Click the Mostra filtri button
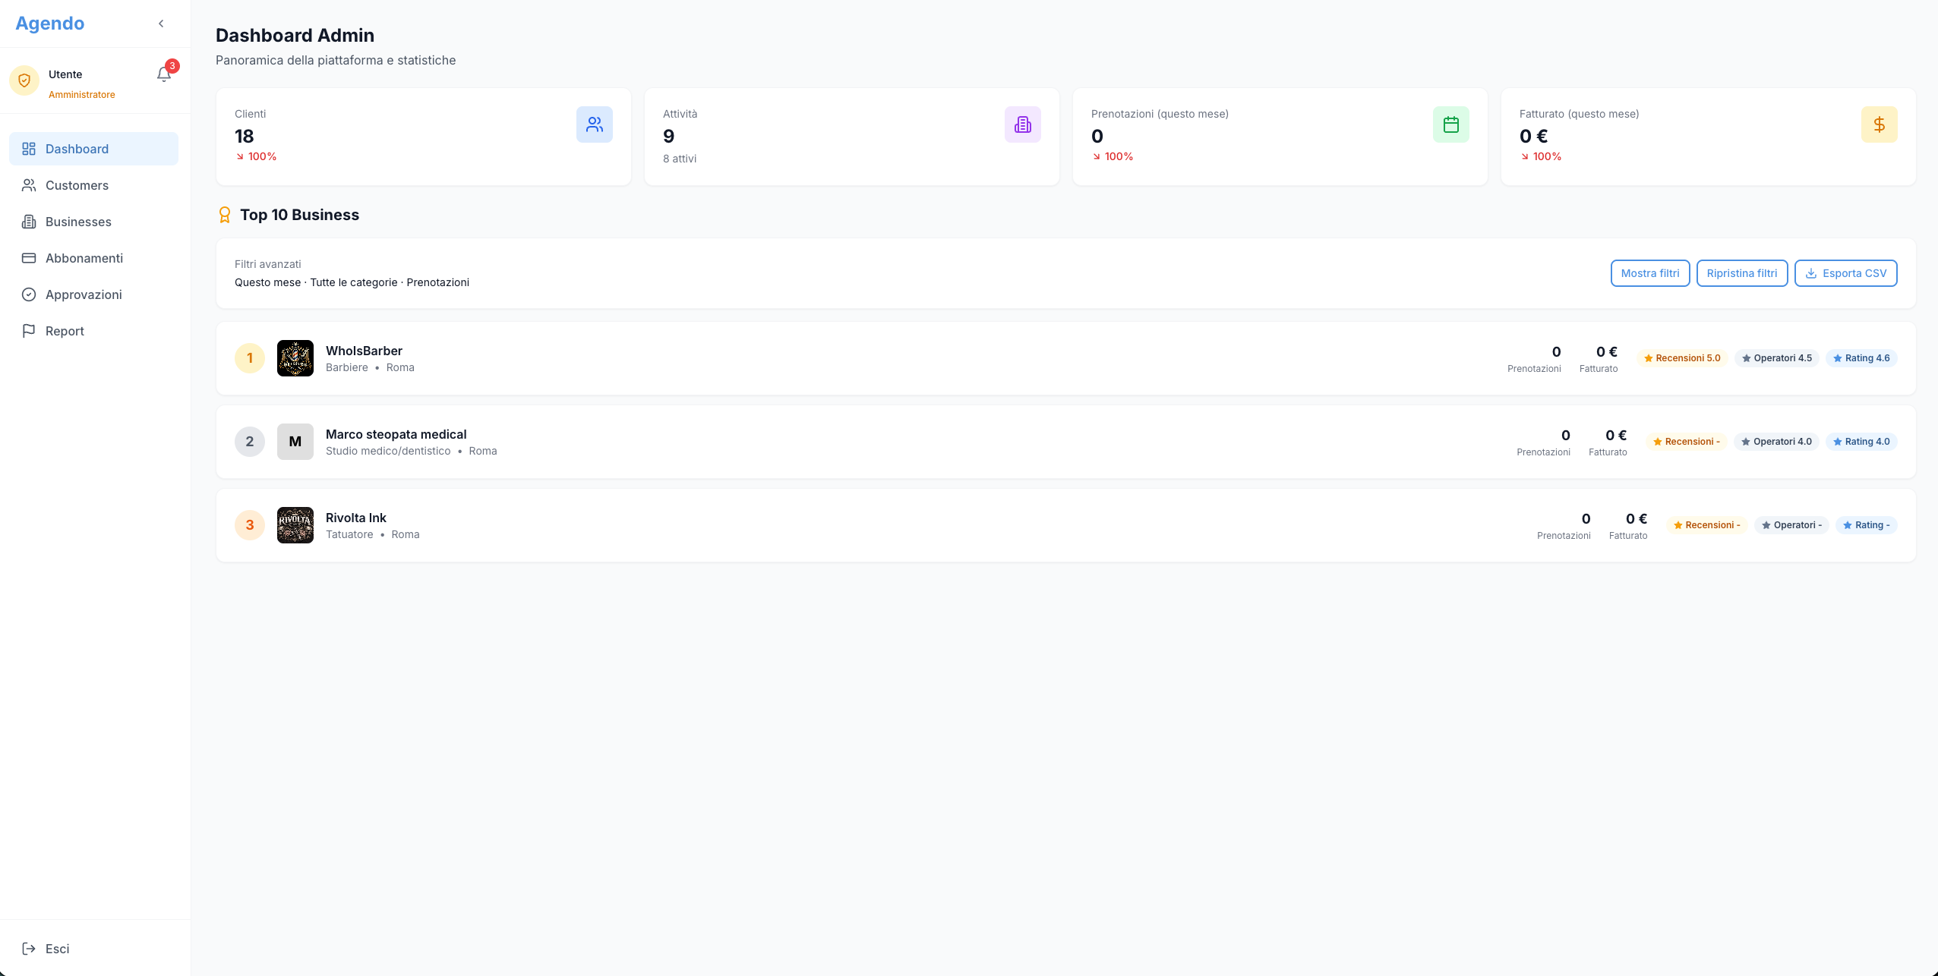 tap(1649, 273)
